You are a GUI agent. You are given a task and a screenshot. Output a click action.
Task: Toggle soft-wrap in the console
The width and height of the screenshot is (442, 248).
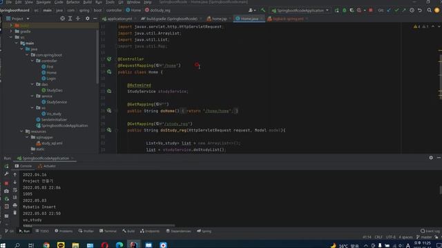click(15, 190)
